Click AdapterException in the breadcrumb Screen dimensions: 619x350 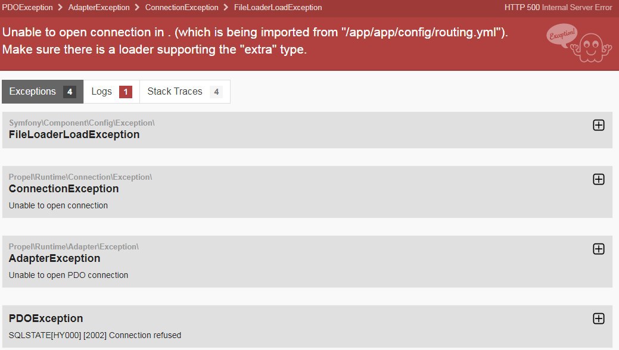99,8
